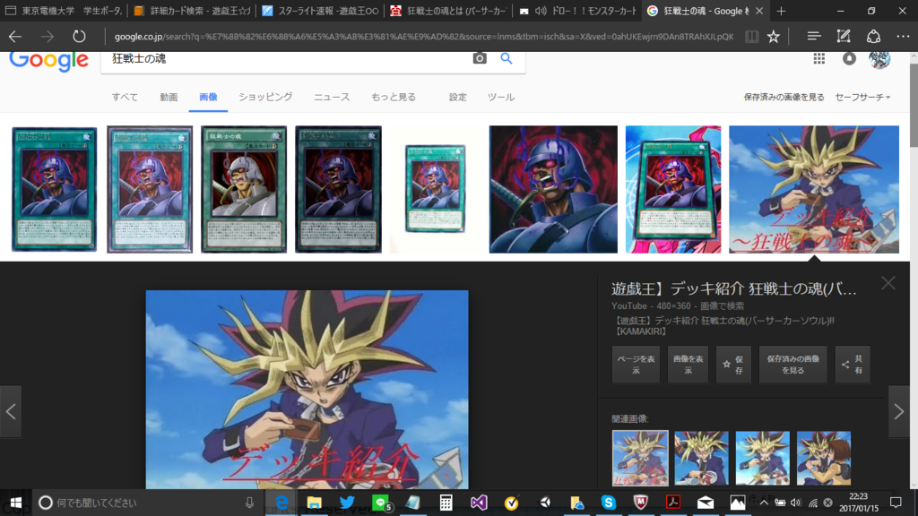Show next image with right arrow
The image size is (918, 516).
pyautogui.click(x=898, y=411)
